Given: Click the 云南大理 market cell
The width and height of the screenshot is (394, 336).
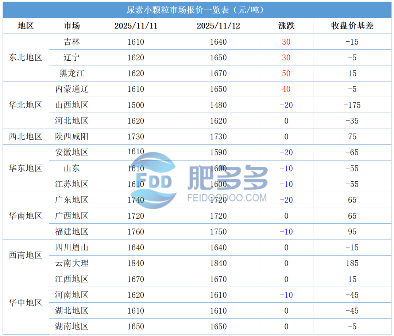Looking at the screenshot, I should coord(72,263).
